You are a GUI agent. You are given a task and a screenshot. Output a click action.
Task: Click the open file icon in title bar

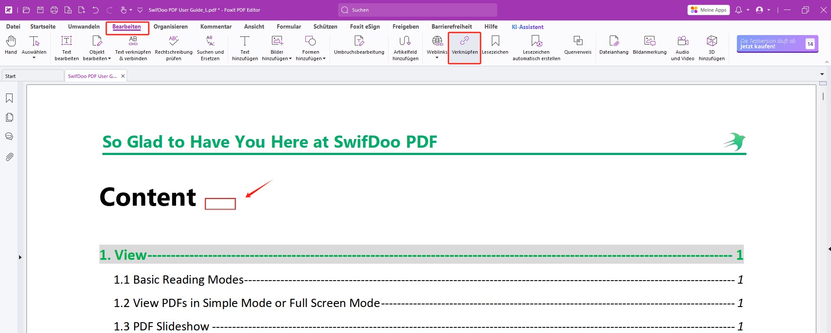[26, 10]
